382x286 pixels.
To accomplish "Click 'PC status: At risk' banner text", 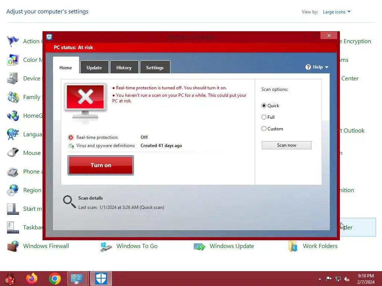I will pyautogui.click(x=73, y=47).
